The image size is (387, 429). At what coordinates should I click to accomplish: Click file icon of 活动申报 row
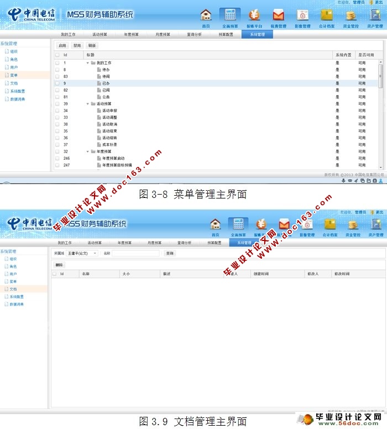point(99,110)
